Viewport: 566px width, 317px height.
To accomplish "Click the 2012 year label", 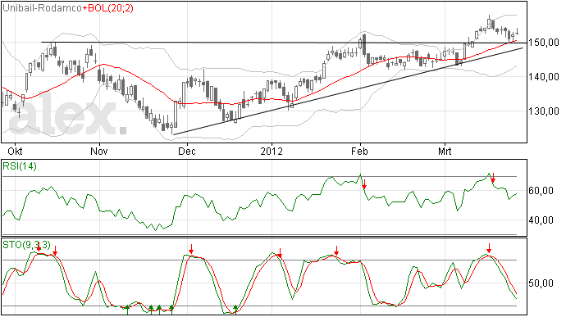I will 272,151.
